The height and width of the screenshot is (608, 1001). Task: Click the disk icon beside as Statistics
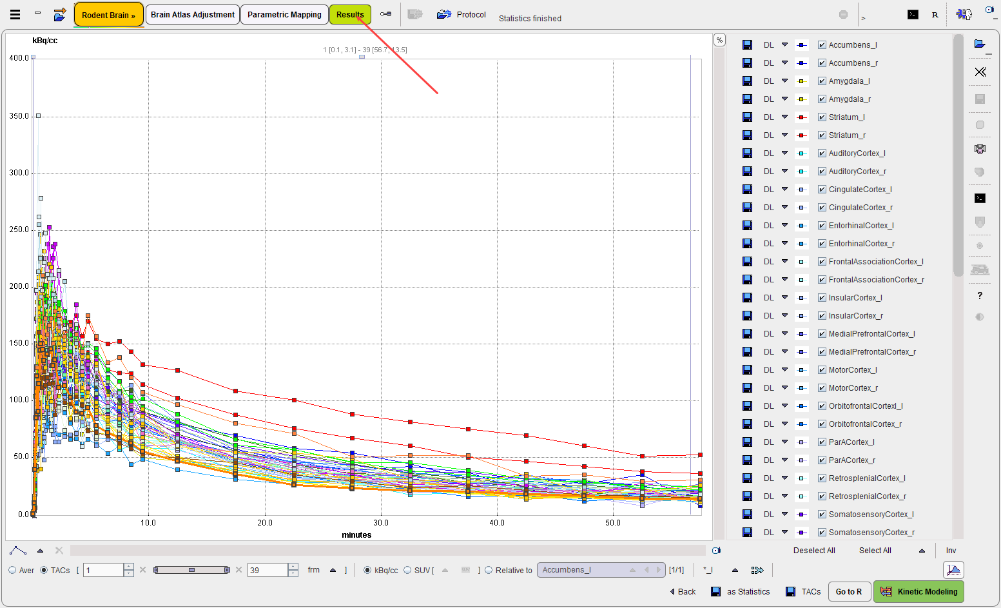715,591
